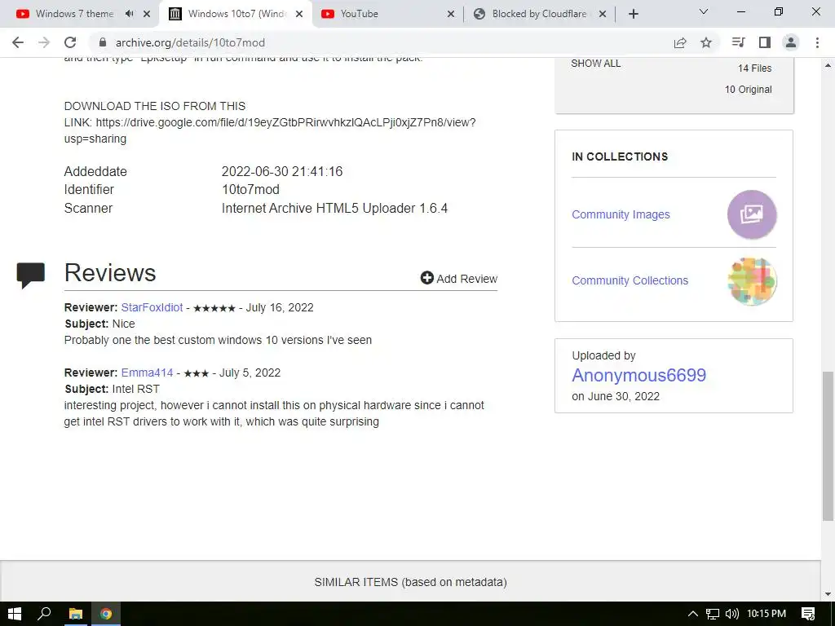Mute the Windows 7 theme tab audio
835x626 pixels.
(130, 14)
